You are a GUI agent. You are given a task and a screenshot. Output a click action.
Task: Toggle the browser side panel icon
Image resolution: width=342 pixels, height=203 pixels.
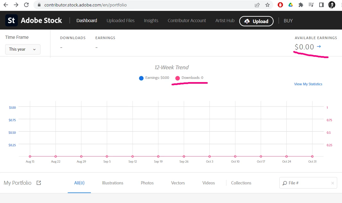tap(321, 5)
